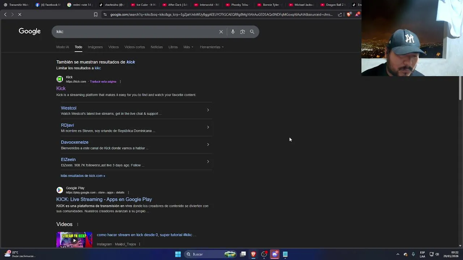This screenshot has height=260, width=463.
Task: Click the browser address bar URL
Action: 221,14
